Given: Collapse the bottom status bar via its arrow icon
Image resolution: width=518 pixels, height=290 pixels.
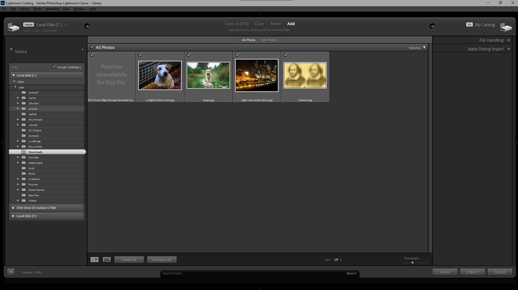Looking at the screenshot, I should (x=10, y=272).
